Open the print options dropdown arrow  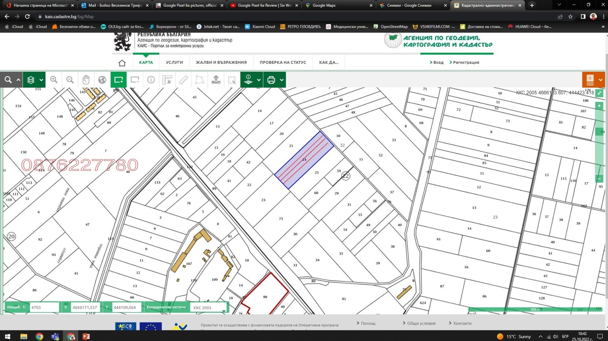pos(282,80)
